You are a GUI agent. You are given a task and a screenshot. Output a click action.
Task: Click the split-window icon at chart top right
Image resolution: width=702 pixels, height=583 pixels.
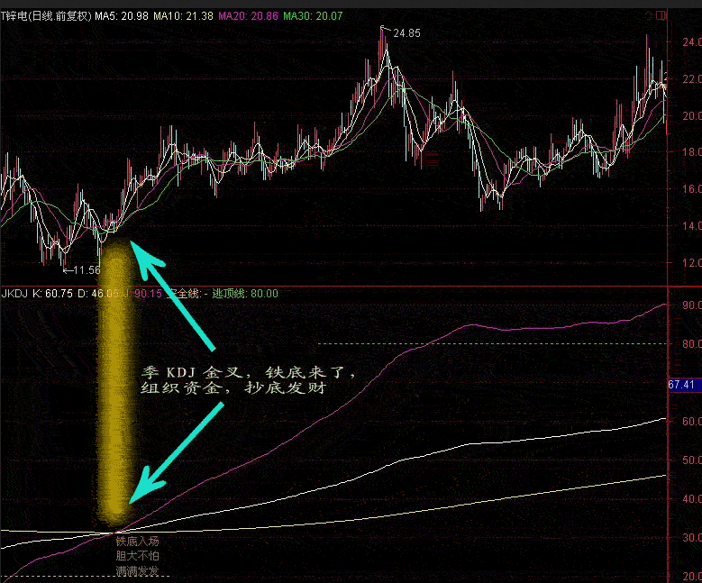pyautogui.click(x=661, y=15)
